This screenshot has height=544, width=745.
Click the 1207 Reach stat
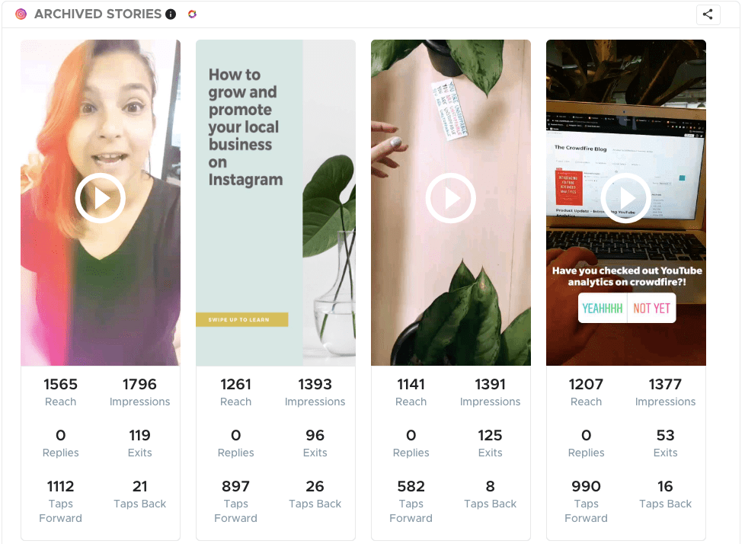point(587,392)
